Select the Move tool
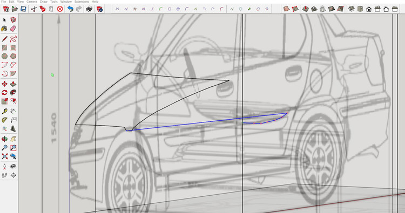The image size is (405, 213). tap(4, 84)
